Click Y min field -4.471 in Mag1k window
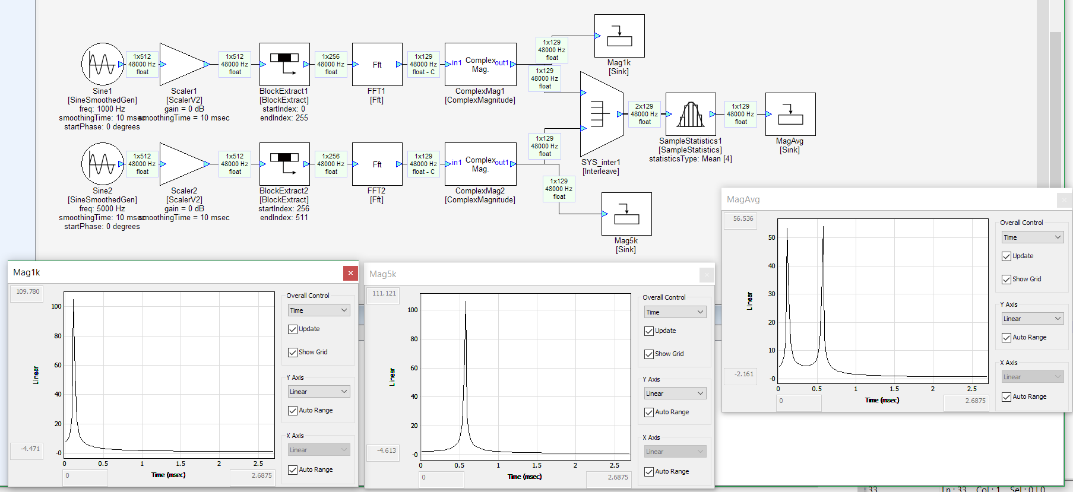Screen dimensions: 1073x492 pyautogui.click(x=27, y=451)
